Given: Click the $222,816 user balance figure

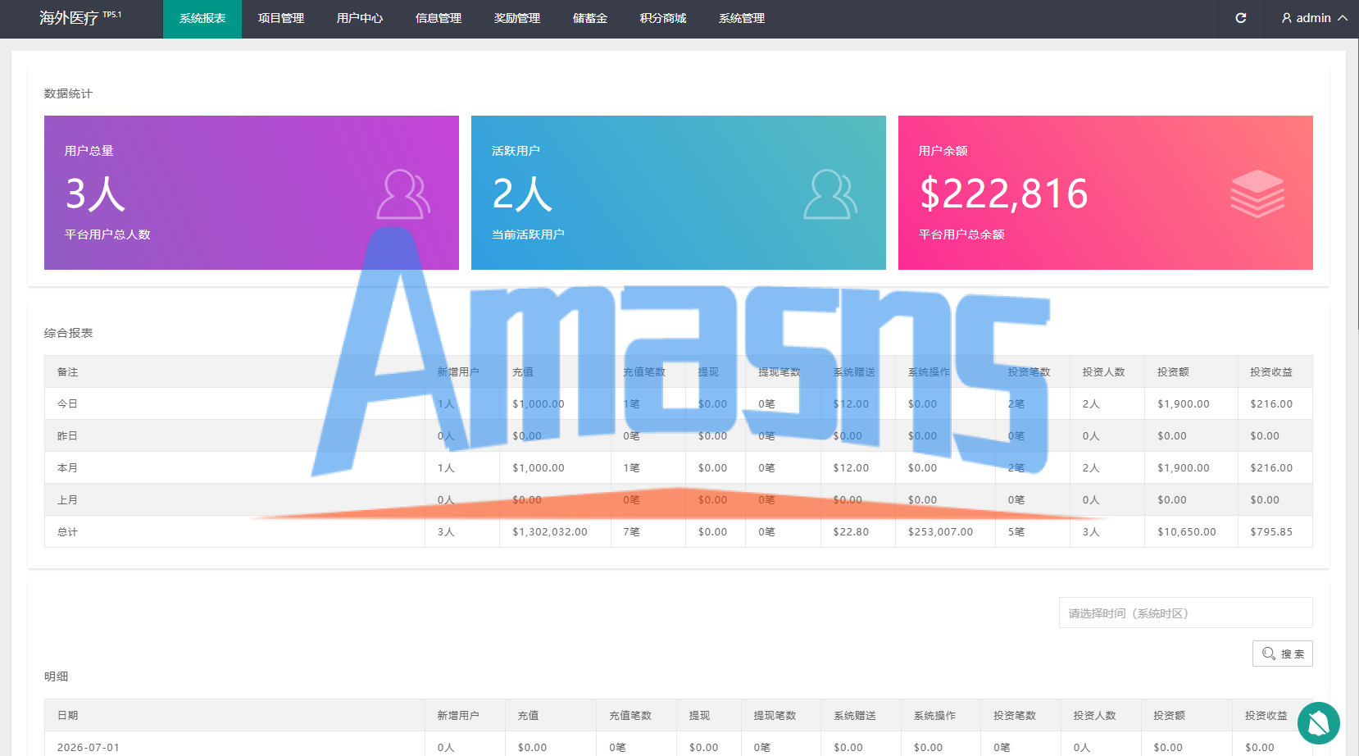Looking at the screenshot, I should (x=1004, y=194).
